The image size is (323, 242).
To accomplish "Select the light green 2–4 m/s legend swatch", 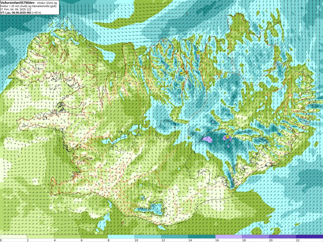I will (x=40, y=237).
